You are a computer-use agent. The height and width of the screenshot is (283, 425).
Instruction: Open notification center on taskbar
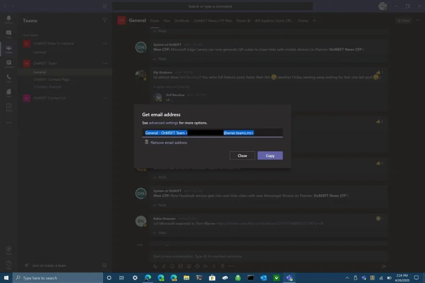(416, 278)
